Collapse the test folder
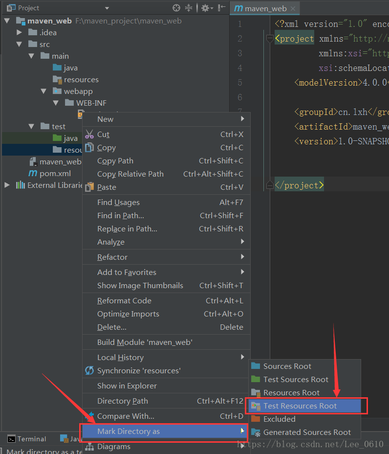The height and width of the screenshot is (454, 389). 32,127
